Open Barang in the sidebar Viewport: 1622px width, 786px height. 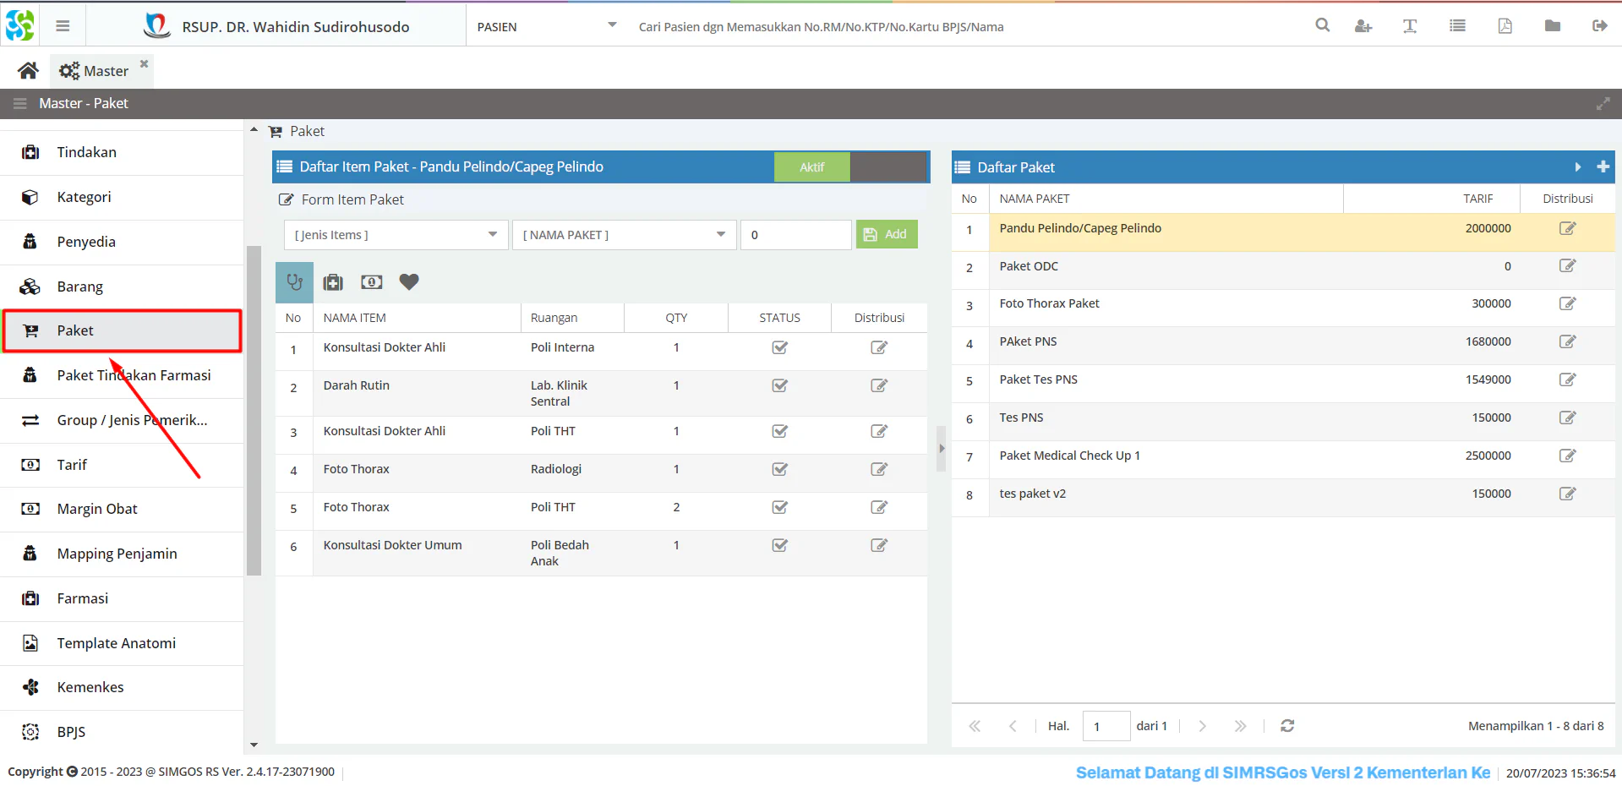point(122,287)
